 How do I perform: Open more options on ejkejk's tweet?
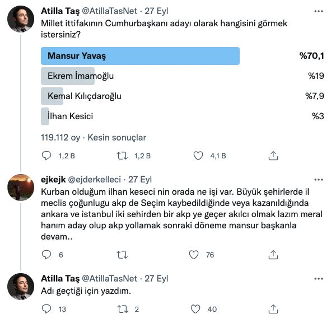[x=319, y=180]
